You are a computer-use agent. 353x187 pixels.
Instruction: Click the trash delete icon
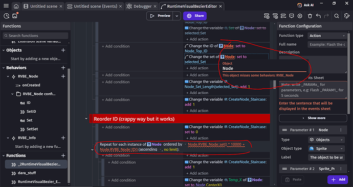[x=310, y=16]
